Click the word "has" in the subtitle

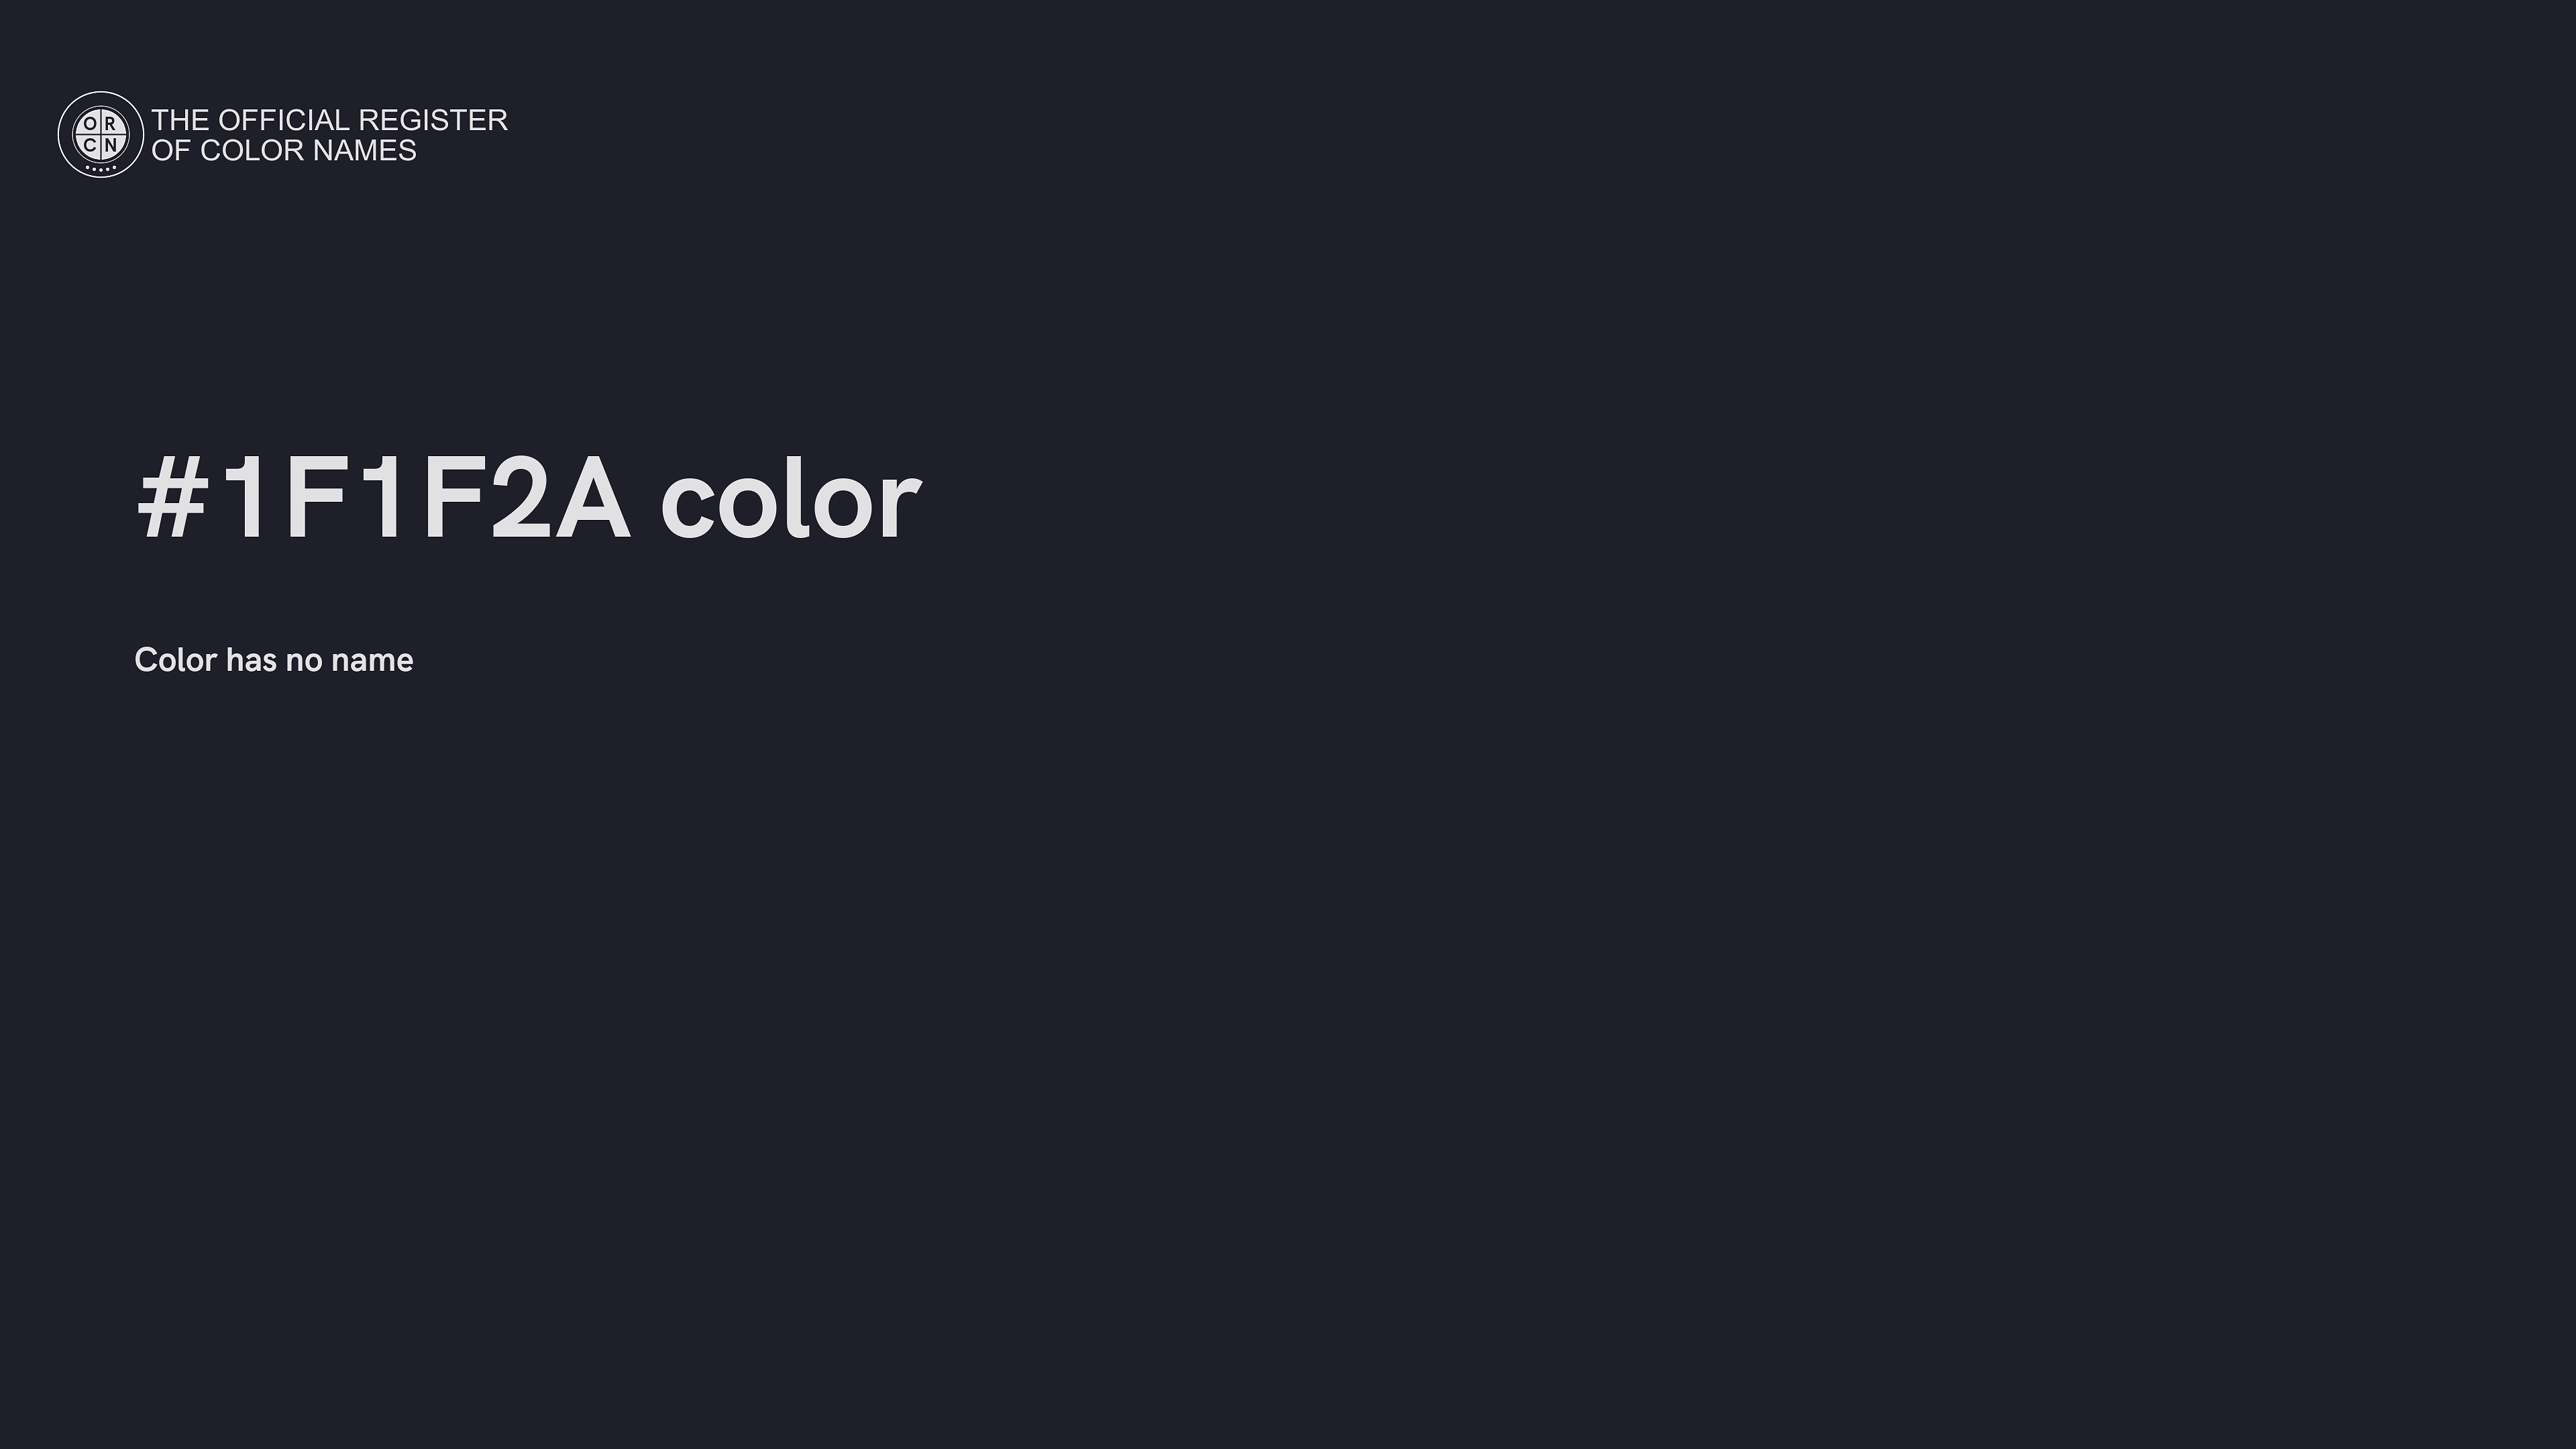pos(251,660)
